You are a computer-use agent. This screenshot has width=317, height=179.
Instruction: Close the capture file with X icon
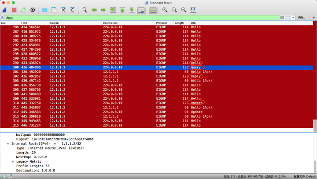pos(63,10)
